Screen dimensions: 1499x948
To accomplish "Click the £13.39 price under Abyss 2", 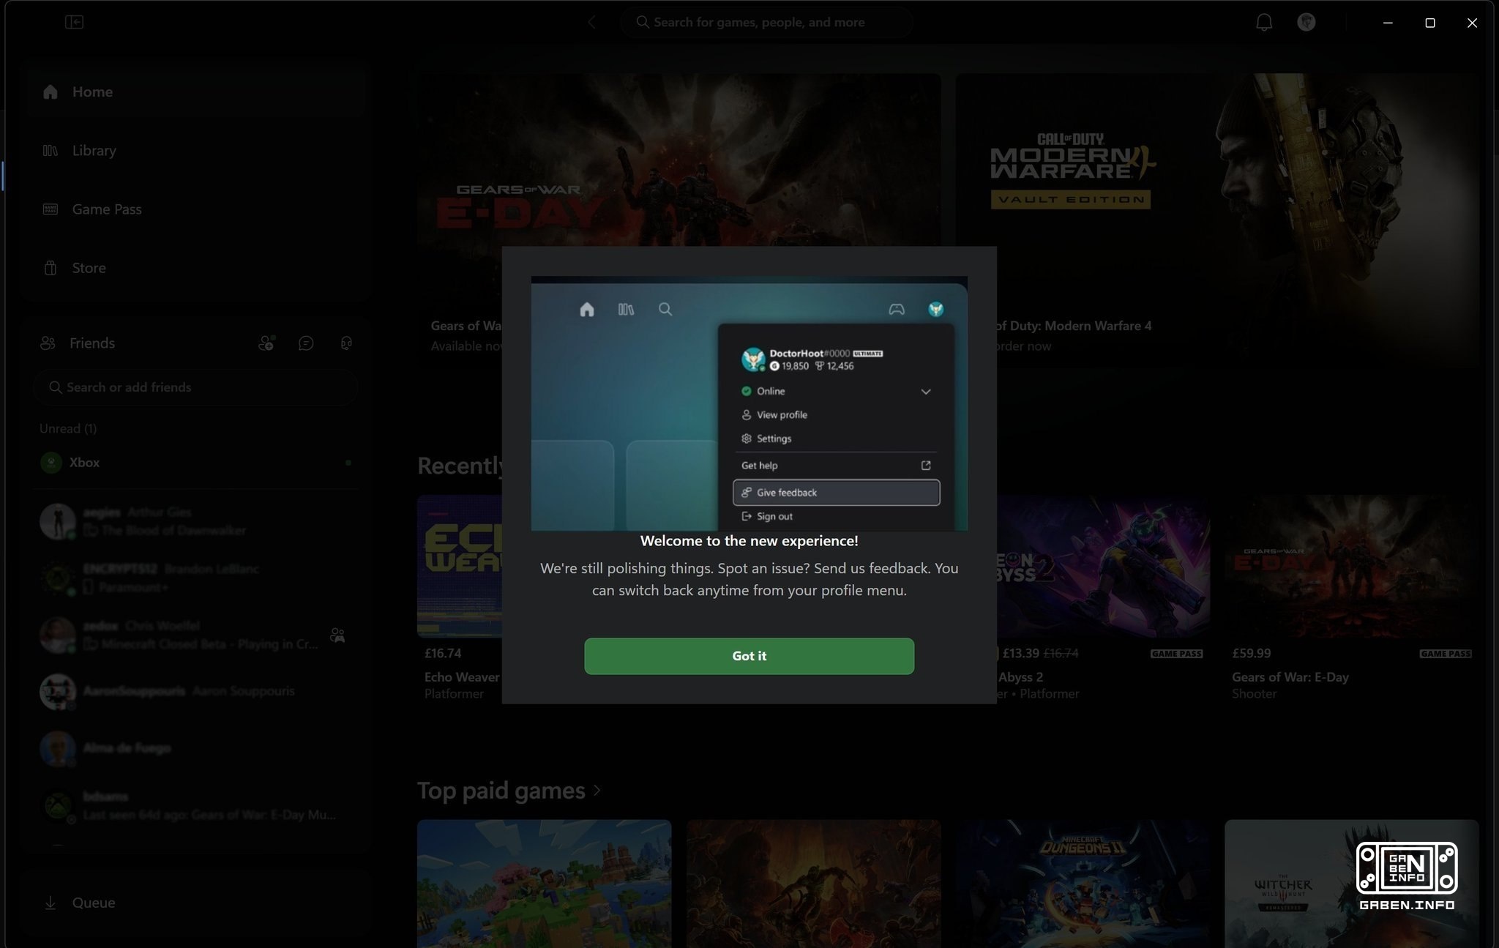I will click(x=1021, y=653).
